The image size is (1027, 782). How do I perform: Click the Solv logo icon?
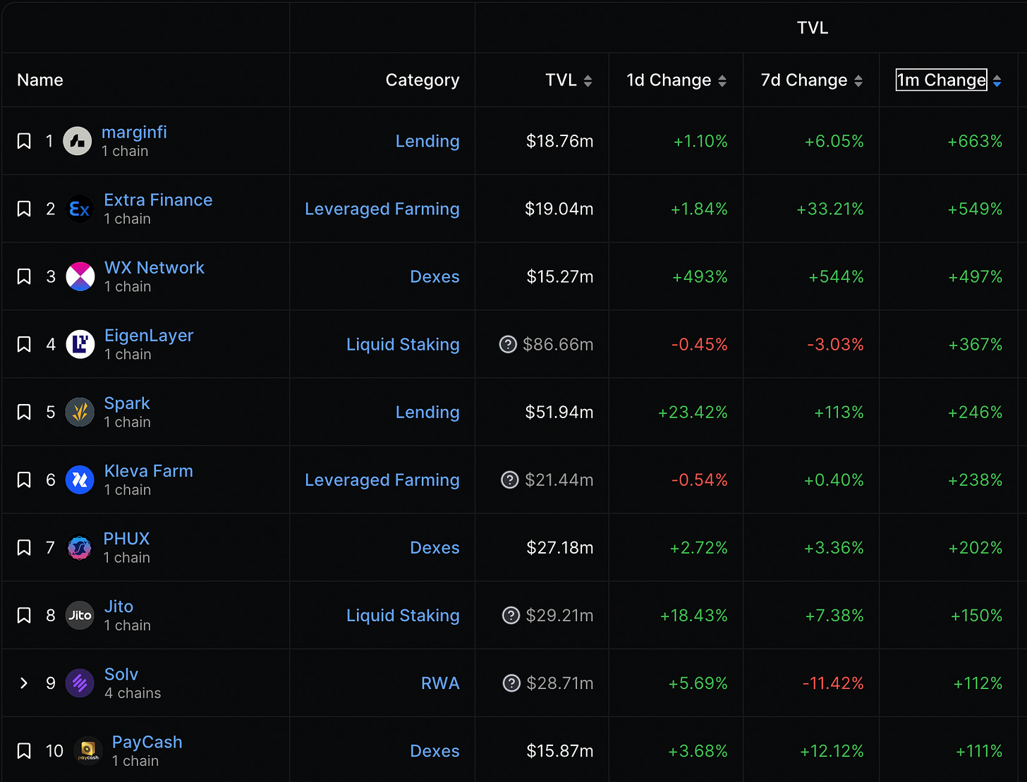[80, 683]
